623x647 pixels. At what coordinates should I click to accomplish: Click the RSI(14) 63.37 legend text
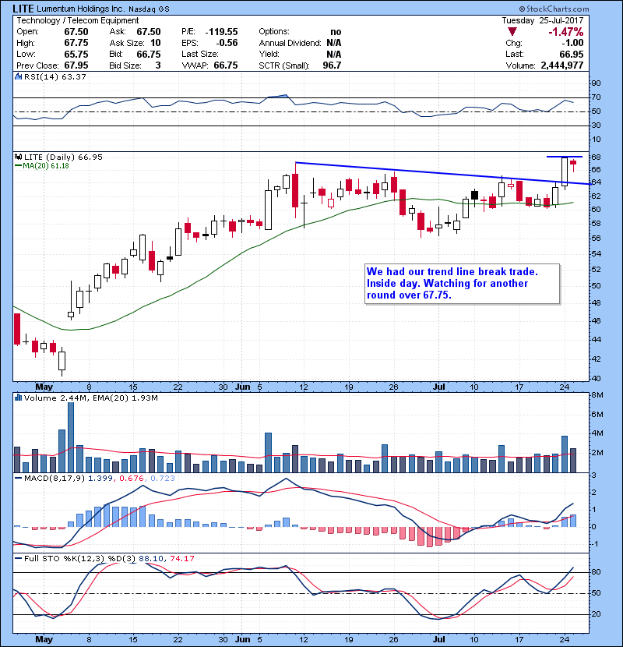pyautogui.click(x=55, y=76)
